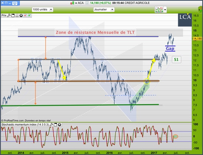Click the ProRealTime.com copyright text
The image size is (203, 155).
pos(13,121)
